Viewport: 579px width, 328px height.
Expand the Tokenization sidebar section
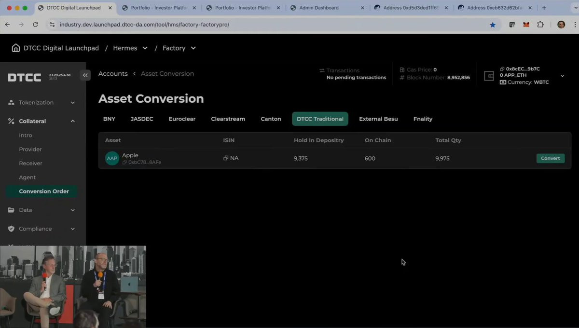click(73, 103)
